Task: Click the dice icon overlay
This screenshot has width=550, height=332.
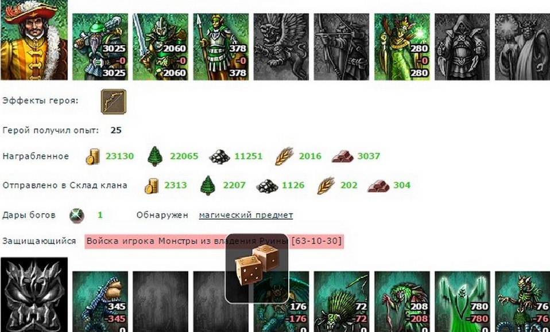Action: point(257,268)
